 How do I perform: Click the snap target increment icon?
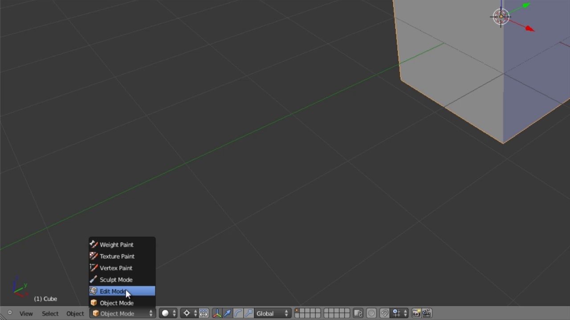tap(395, 313)
